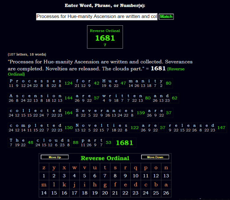Click letter v in cipher chart
The height and width of the screenshot is (200, 230).
coord(85,167)
